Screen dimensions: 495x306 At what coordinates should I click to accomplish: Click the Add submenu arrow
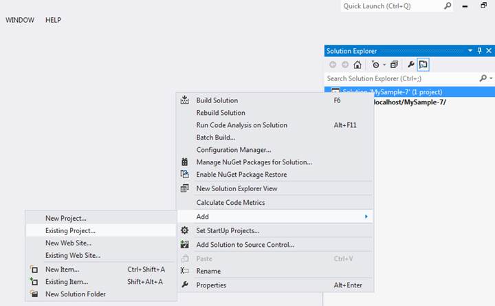tap(366, 217)
